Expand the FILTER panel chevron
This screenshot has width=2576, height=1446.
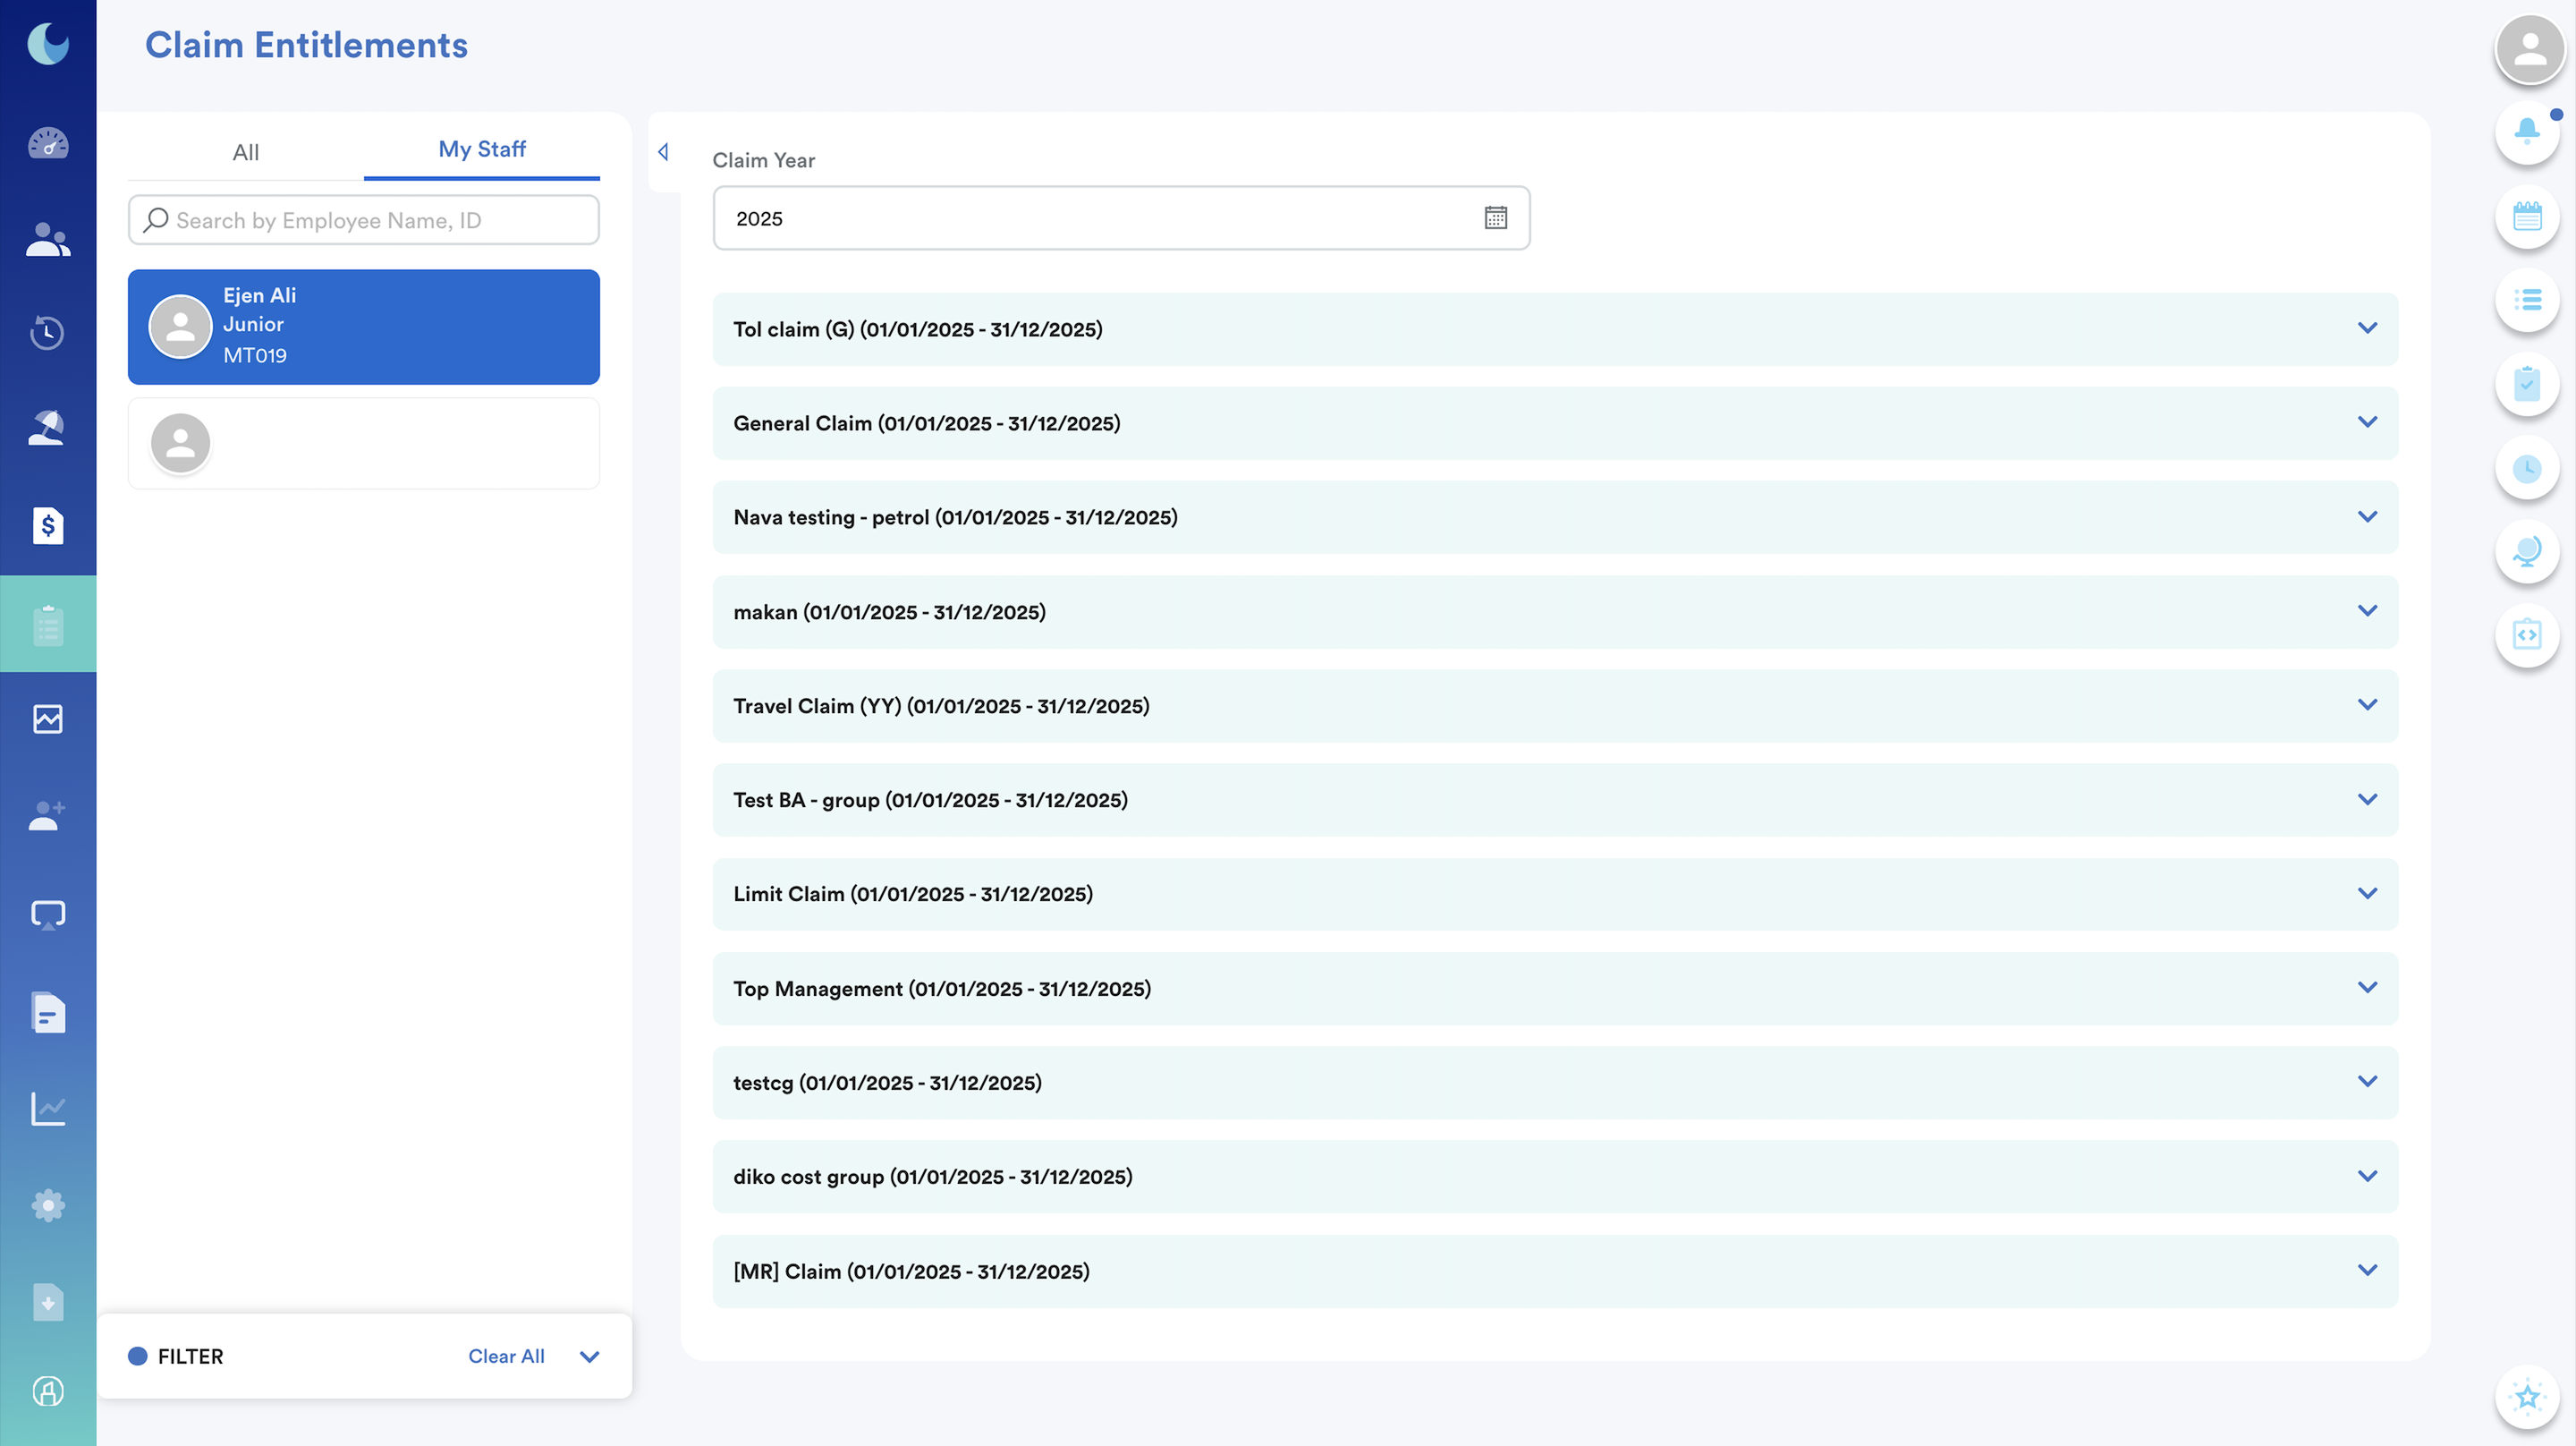click(x=589, y=1356)
